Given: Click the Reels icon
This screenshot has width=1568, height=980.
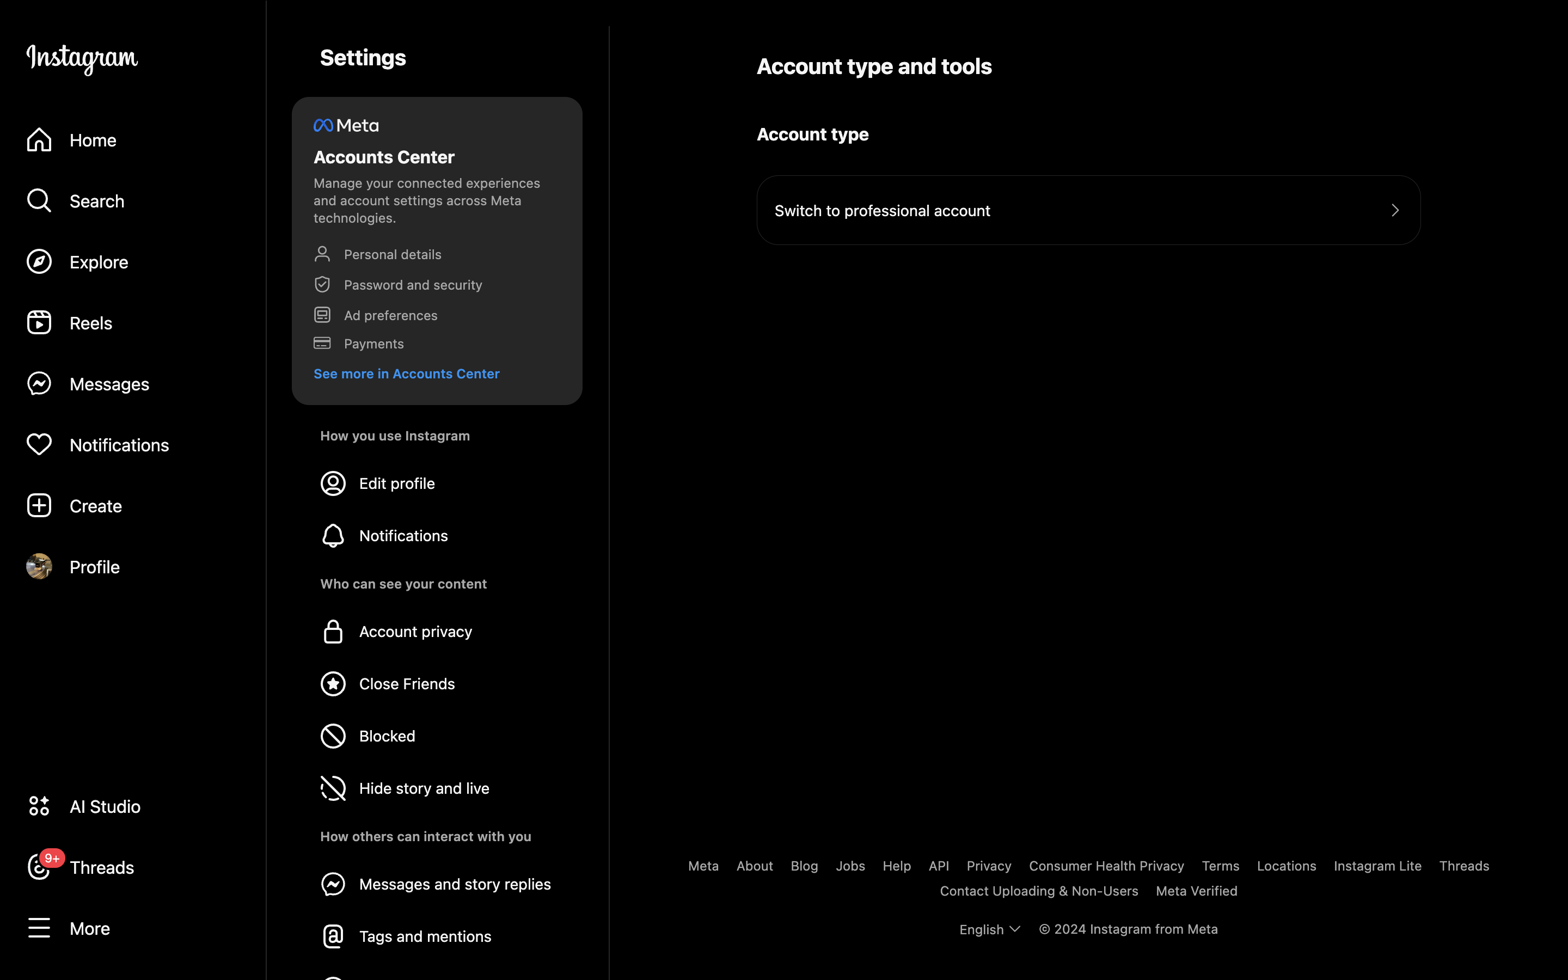Looking at the screenshot, I should pos(39,323).
